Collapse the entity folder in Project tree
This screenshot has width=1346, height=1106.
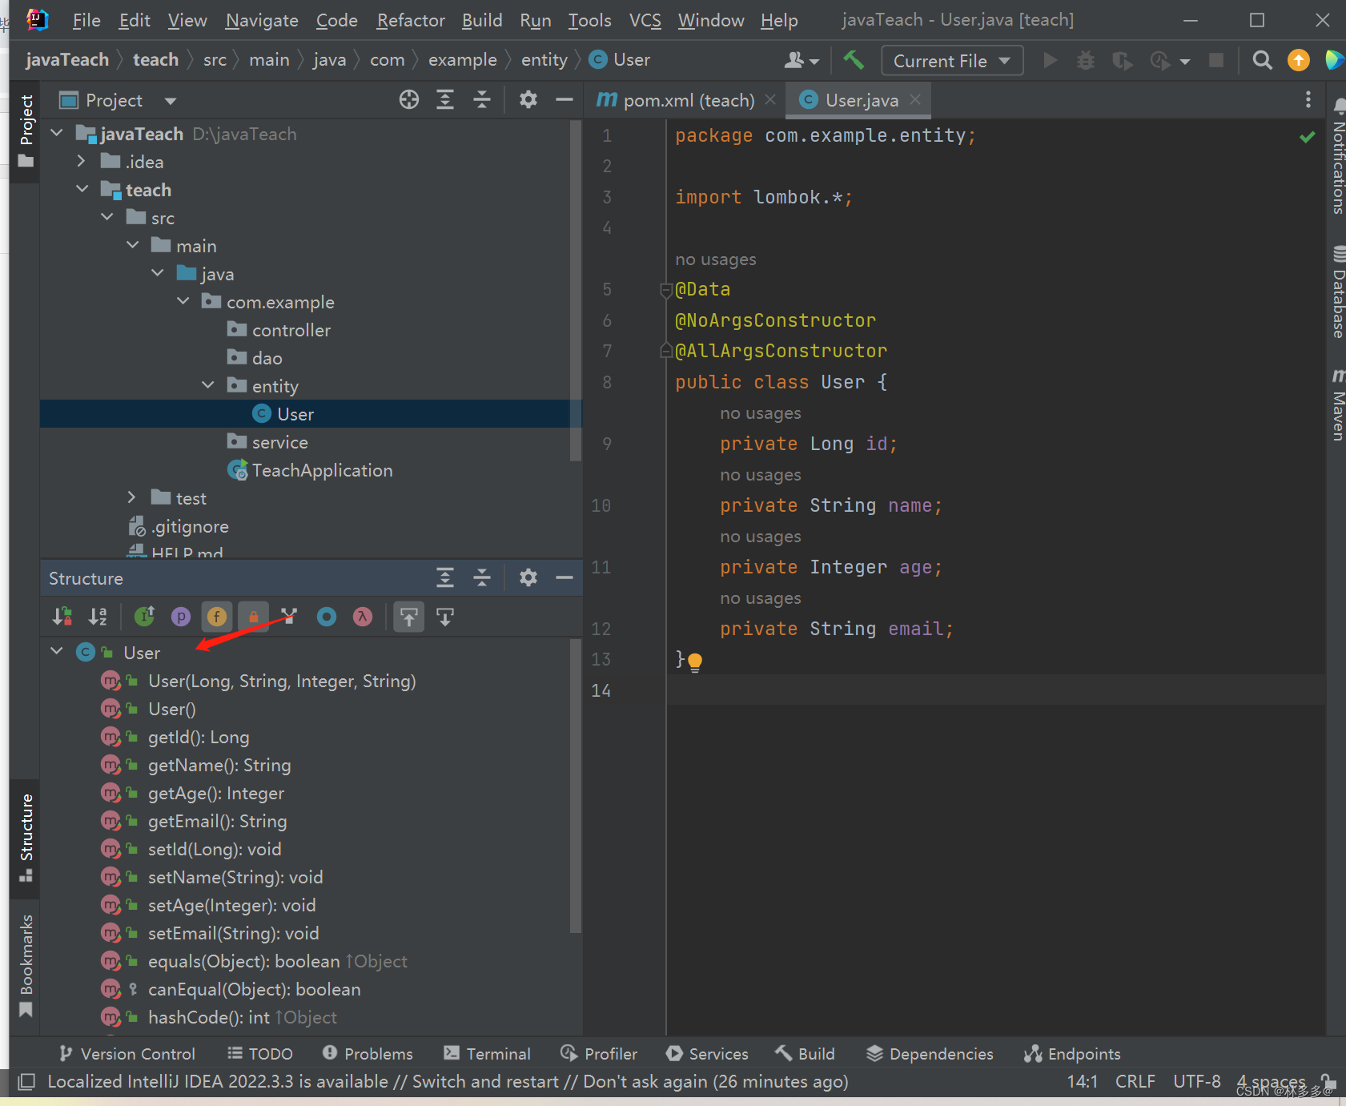[207, 385]
